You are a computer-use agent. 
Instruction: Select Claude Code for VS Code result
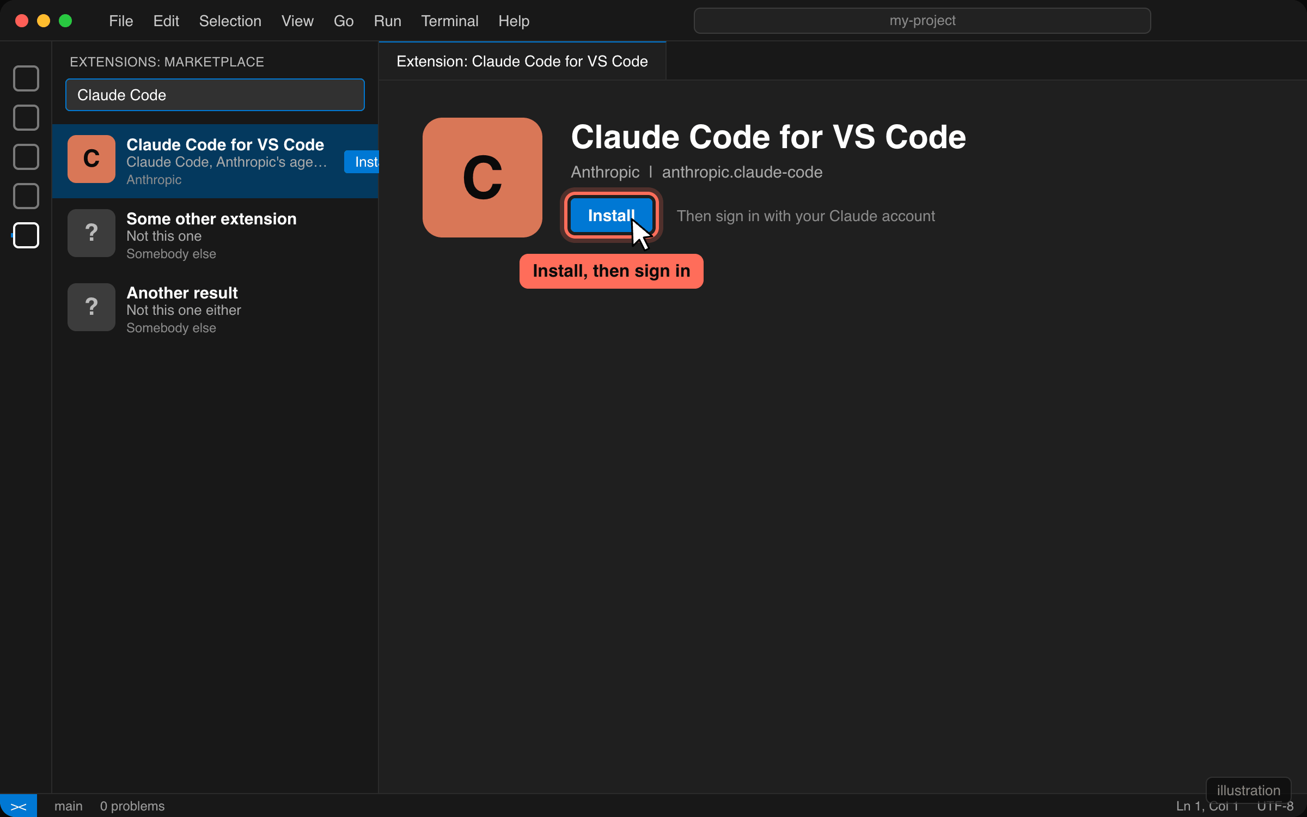point(215,161)
